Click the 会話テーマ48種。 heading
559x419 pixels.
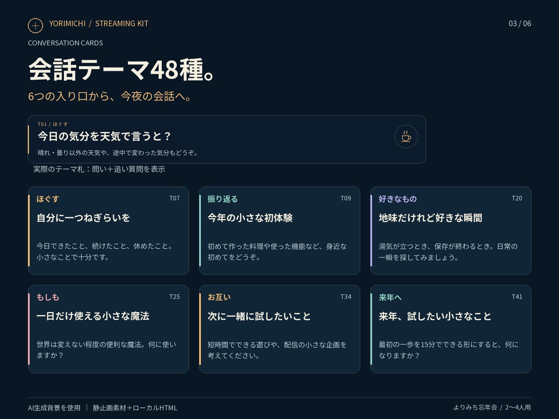click(x=122, y=69)
